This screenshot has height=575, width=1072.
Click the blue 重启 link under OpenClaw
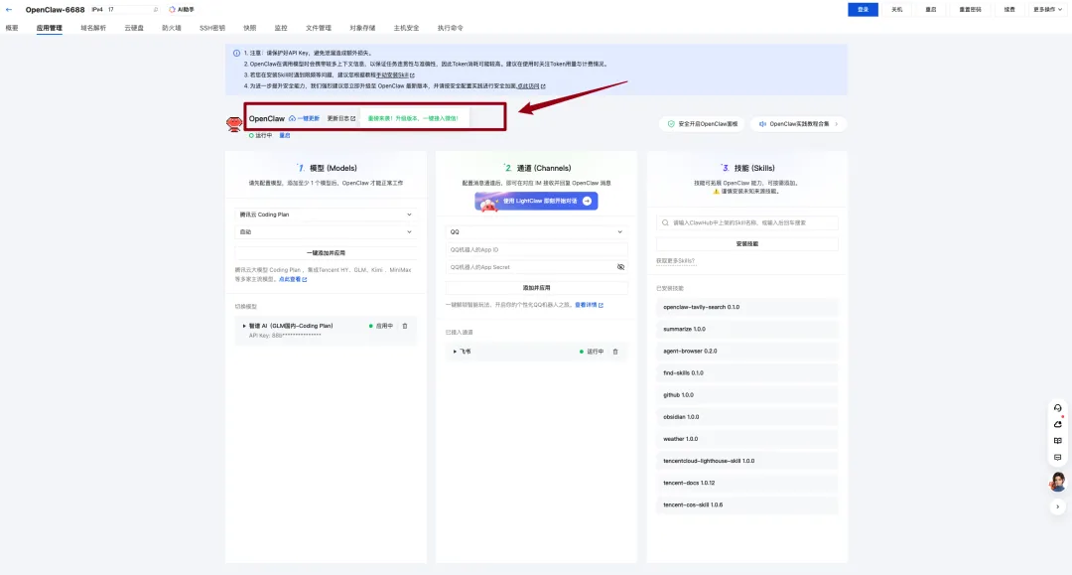point(285,135)
